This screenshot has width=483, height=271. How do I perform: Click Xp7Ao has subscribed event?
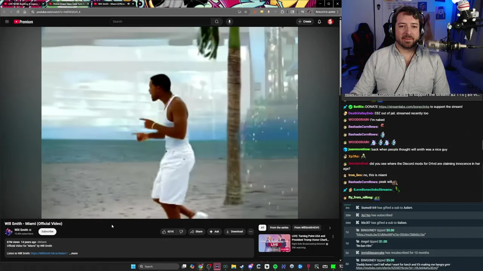click(377, 215)
